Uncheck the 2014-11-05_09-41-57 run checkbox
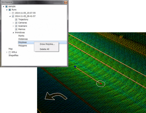 click(13, 16)
